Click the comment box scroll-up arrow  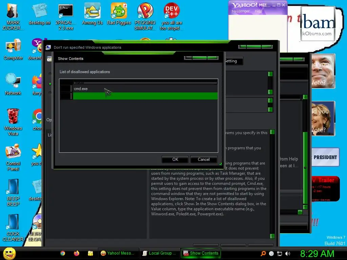tap(270, 74)
